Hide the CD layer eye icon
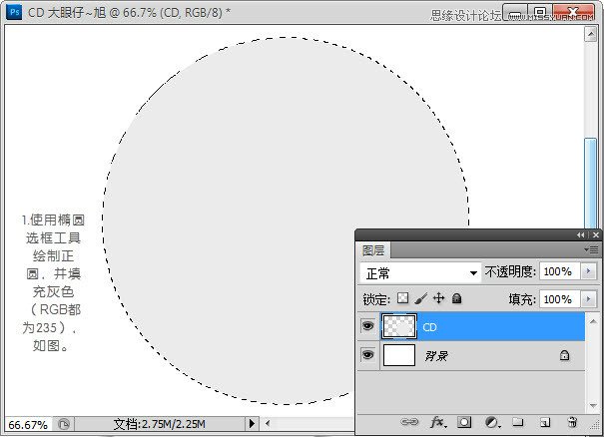 coord(367,326)
